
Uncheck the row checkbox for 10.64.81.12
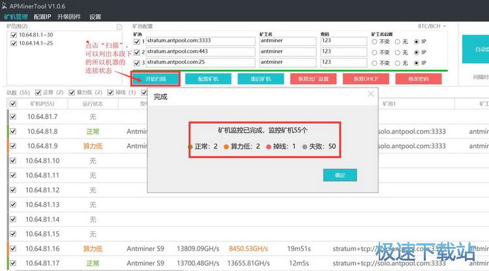[13, 190]
